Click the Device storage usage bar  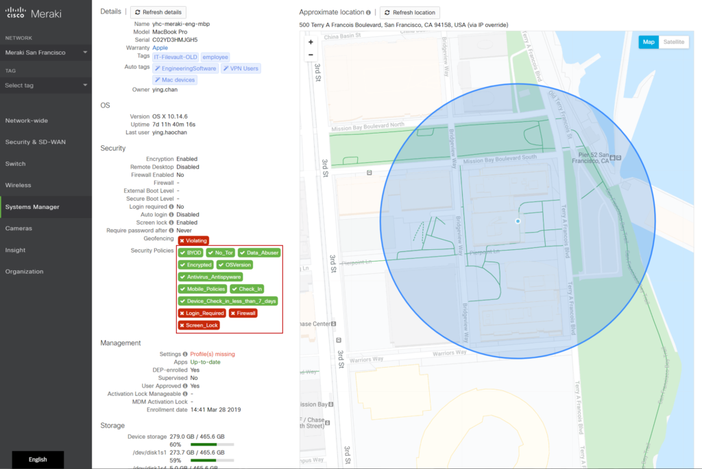(x=212, y=444)
